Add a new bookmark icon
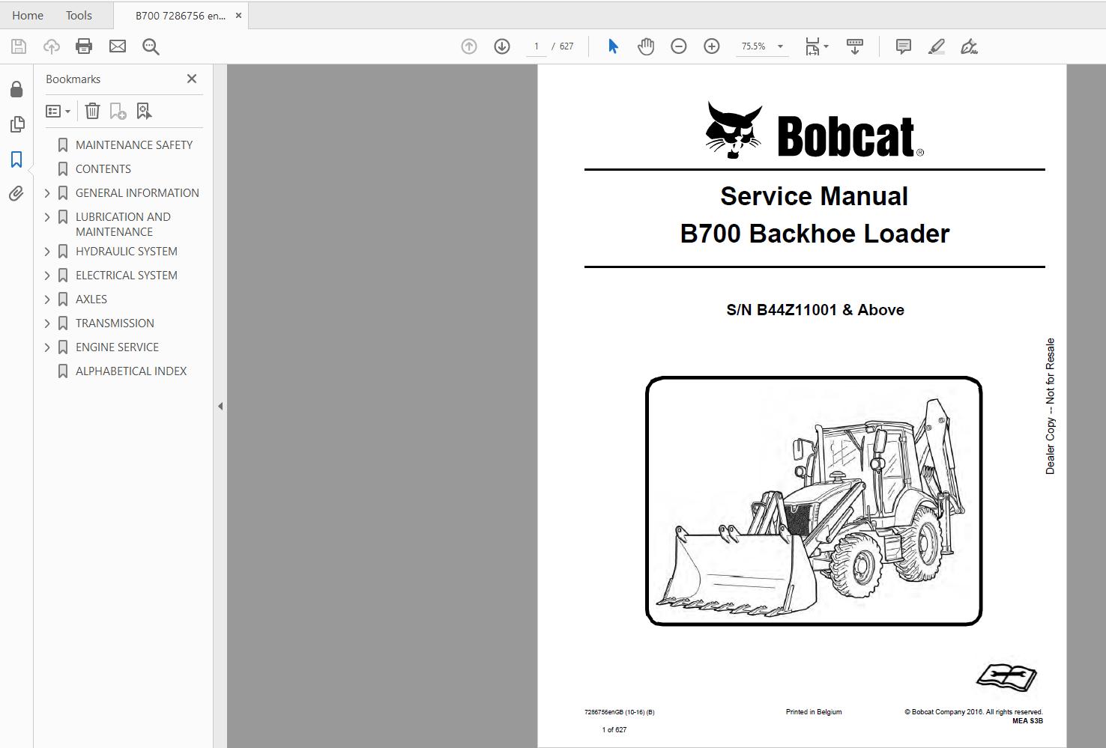Image resolution: width=1106 pixels, height=748 pixels. tap(118, 112)
